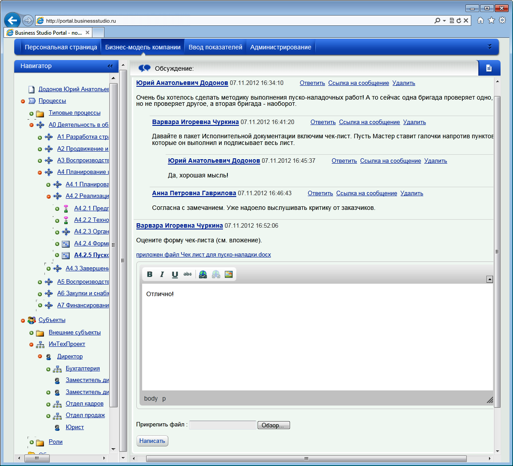The width and height of the screenshot is (513, 466).
Task: Expand the Типовые процессы folder node
Action: [x=32, y=113]
